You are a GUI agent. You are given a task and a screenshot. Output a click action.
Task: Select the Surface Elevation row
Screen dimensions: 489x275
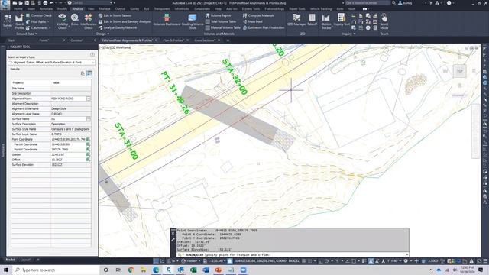click(x=51, y=165)
